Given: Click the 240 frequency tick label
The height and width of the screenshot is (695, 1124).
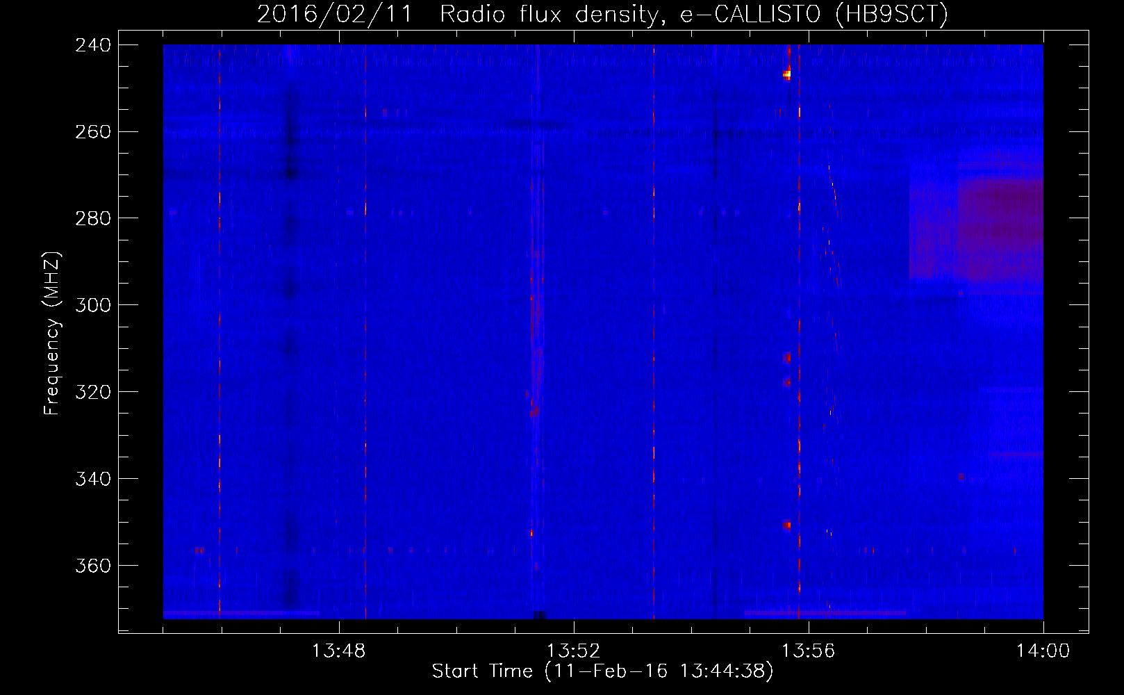Looking at the screenshot, I should (x=93, y=45).
